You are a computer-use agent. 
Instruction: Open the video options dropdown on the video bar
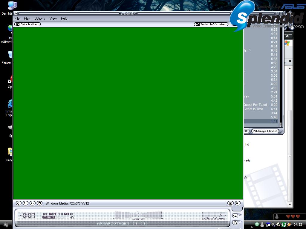coord(238,203)
